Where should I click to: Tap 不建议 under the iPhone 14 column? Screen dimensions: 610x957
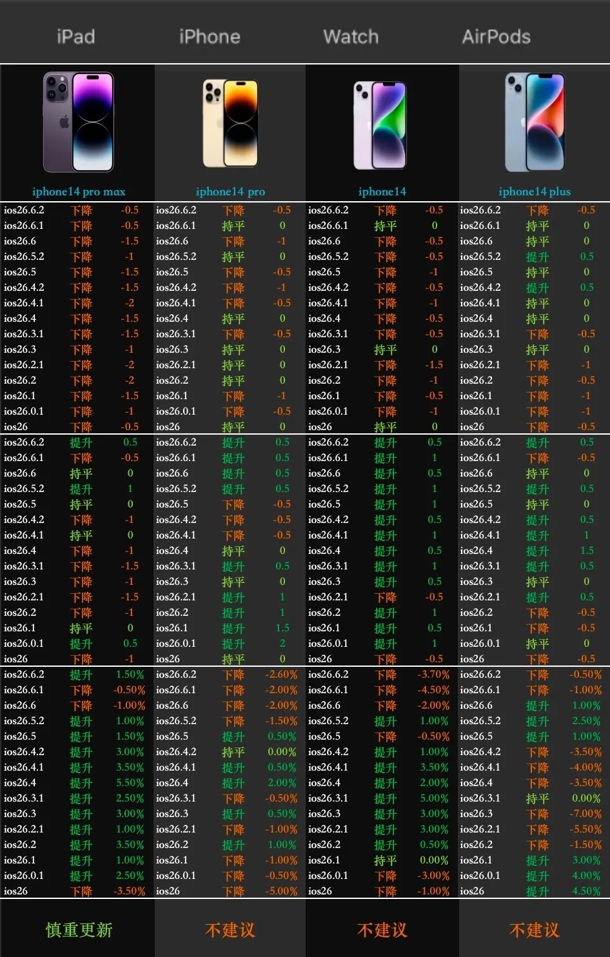click(x=382, y=930)
